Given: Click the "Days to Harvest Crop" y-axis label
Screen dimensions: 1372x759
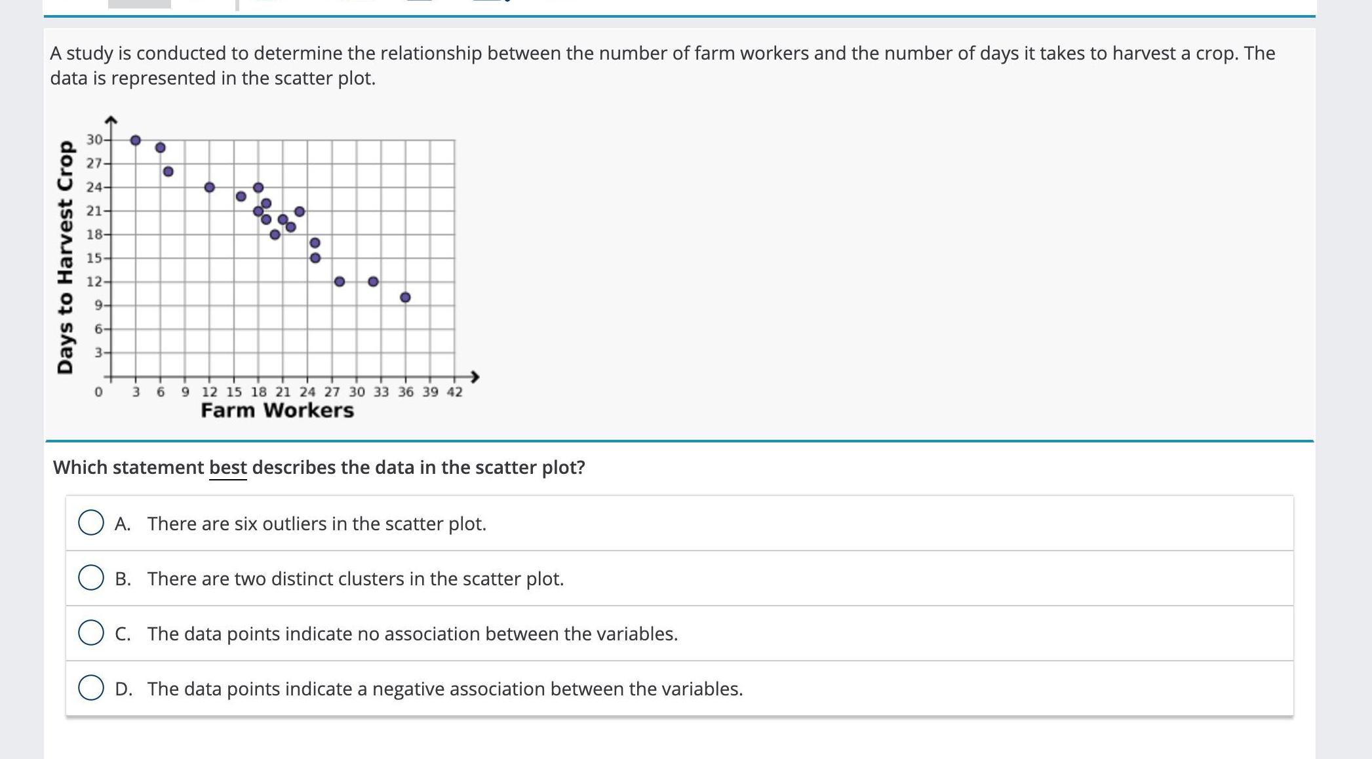Looking at the screenshot, I should [x=66, y=257].
